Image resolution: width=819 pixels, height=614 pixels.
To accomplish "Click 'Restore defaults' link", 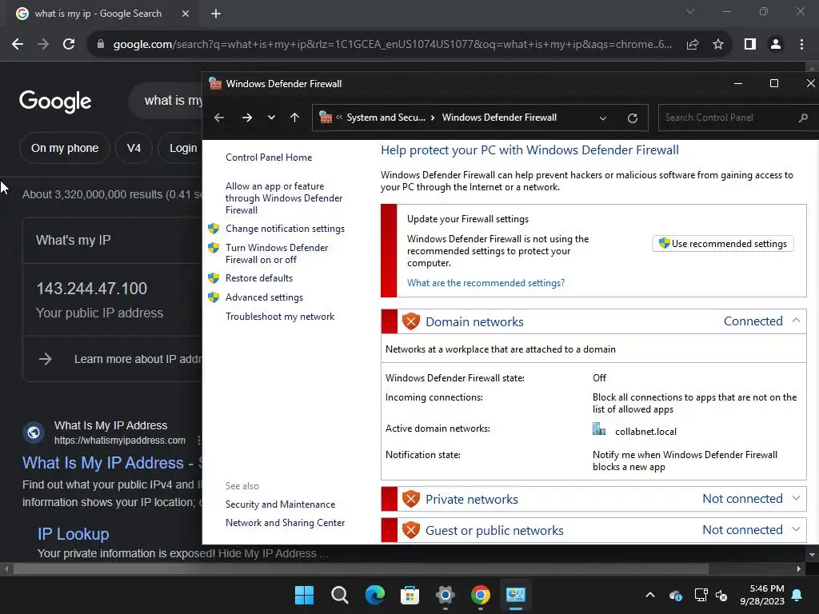I will (x=259, y=278).
